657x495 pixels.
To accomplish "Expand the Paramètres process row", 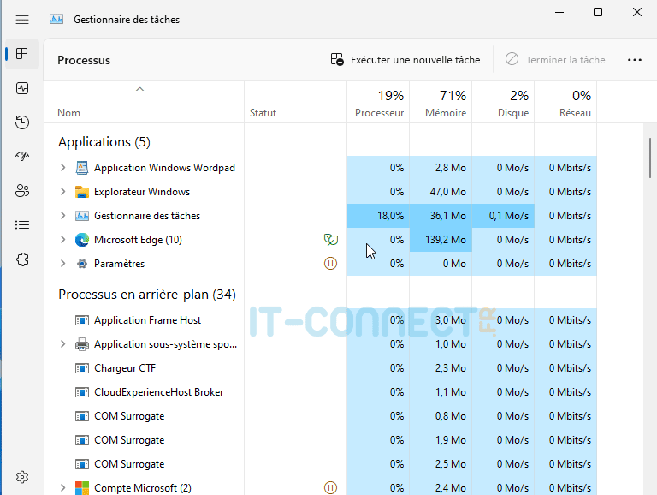I will [x=62, y=264].
